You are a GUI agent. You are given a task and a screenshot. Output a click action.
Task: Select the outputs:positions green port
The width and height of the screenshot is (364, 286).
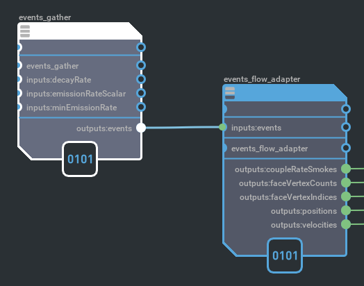(346, 210)
